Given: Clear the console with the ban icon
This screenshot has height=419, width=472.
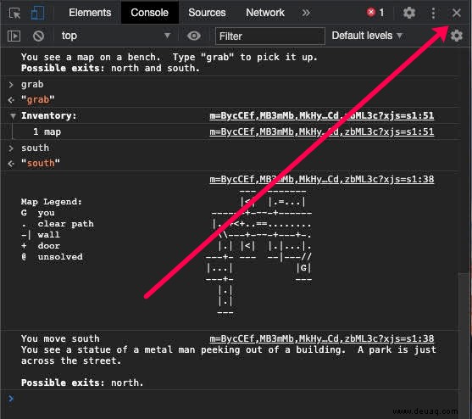Looking at the screenshot, I should (x=38, y=36).
